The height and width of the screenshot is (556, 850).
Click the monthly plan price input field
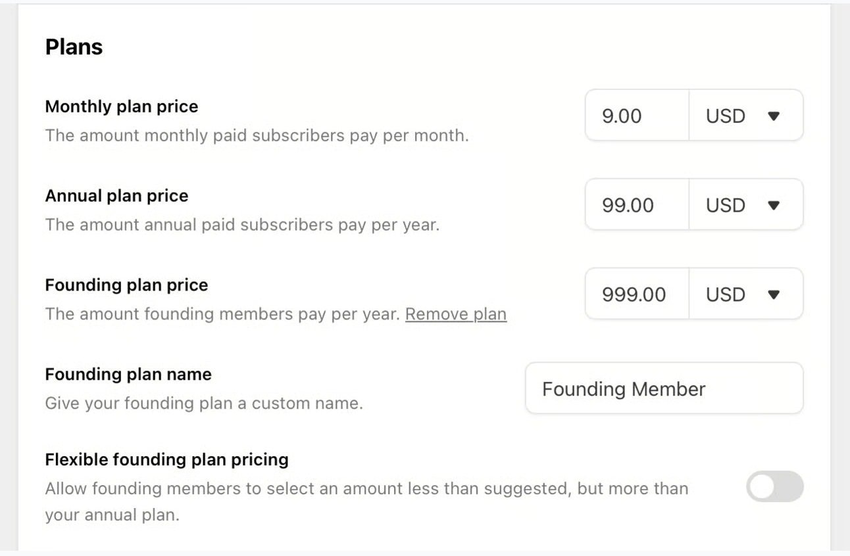pyautogui.click(x=636, y=116)
